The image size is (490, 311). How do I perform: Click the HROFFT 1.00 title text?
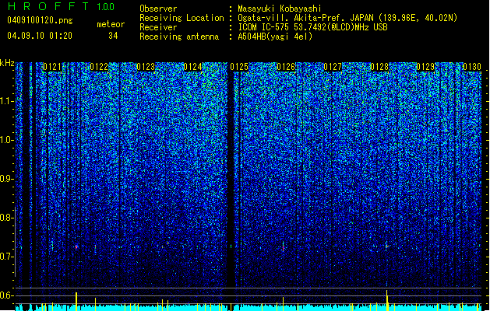pos(61,6)
